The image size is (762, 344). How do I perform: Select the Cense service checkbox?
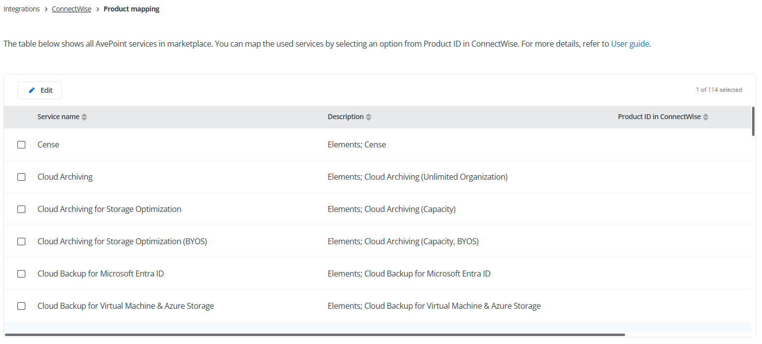click(21, 145)
